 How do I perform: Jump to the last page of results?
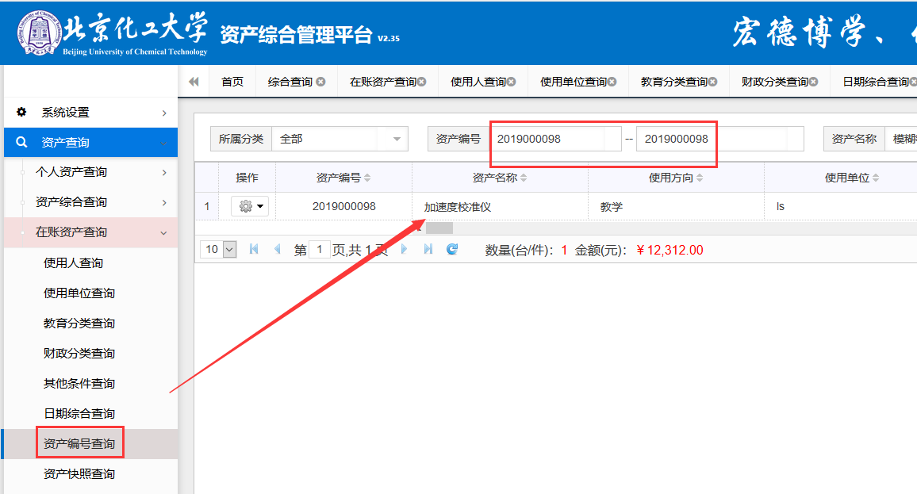(x=428, y=250)
